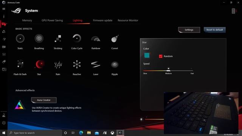Click the device icon at top right
Viewport: 242px width, 136px height.
233,11
